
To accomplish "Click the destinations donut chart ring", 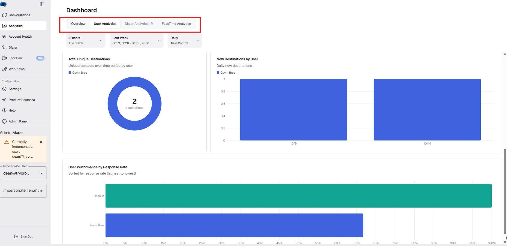I will (x=134, y=81).
